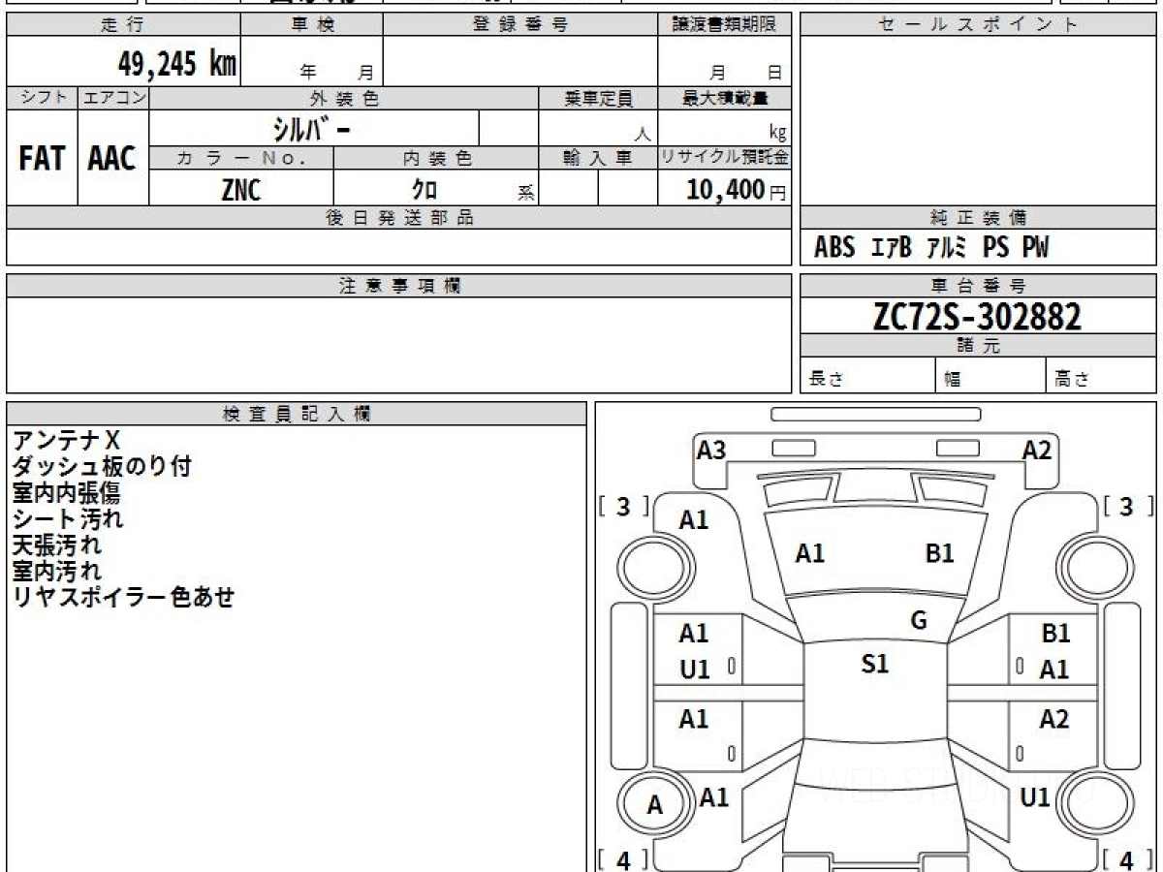Click the 検査員記入欄 header
The width and height of the screenshot is (1163, 872).
point(297,414)
